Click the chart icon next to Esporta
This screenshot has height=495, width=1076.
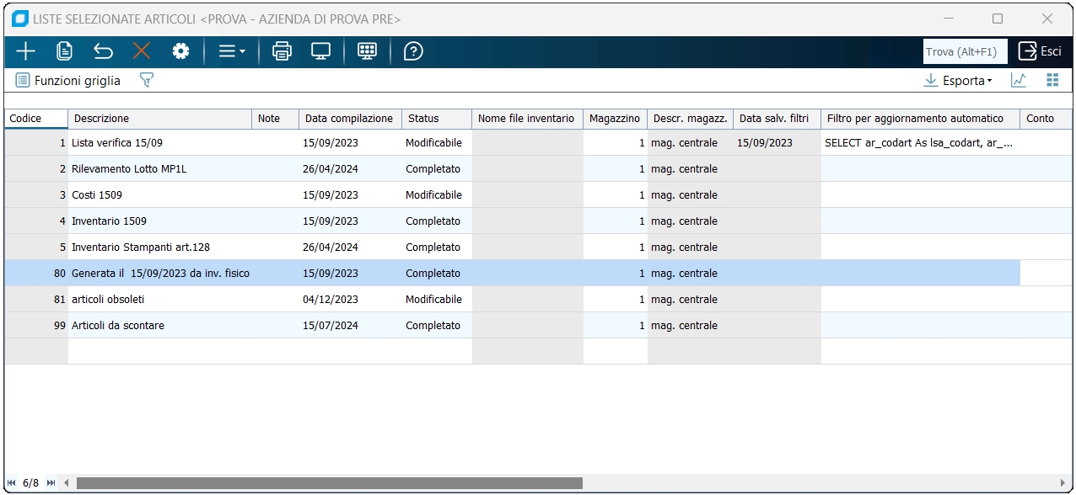(1019, 81)
